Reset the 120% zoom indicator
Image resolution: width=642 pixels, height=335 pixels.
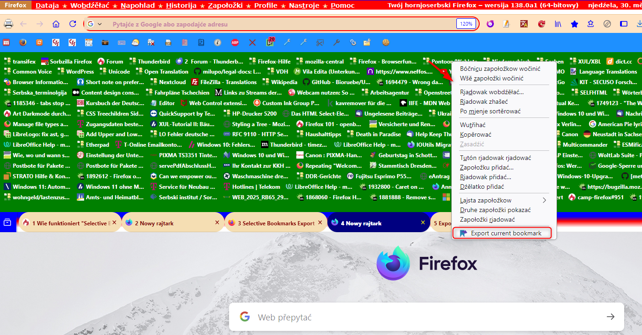(x=466, y=24)
